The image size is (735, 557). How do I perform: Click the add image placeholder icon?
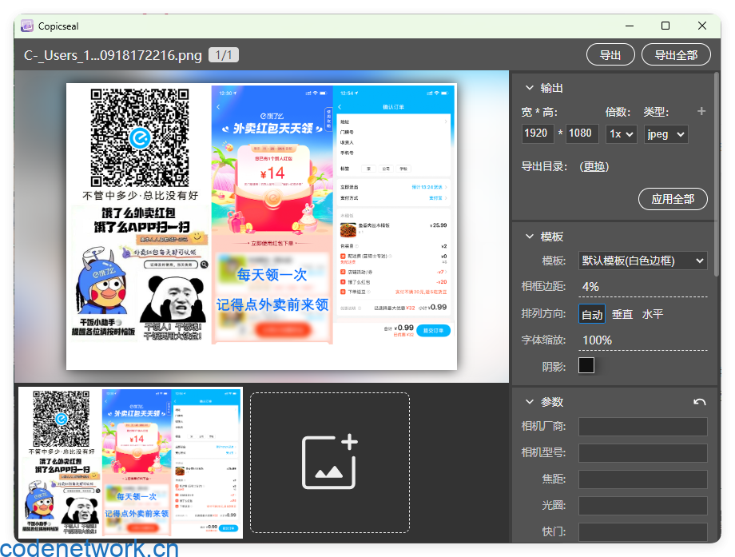click(x=329, y=462)
